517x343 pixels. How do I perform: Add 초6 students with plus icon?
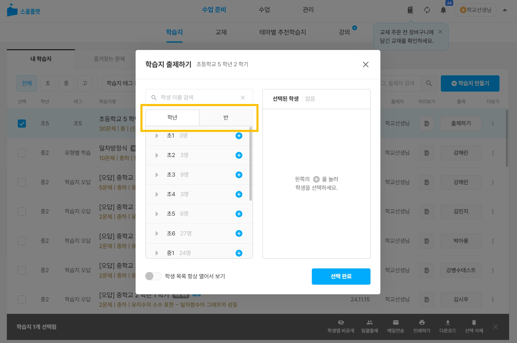239,233
